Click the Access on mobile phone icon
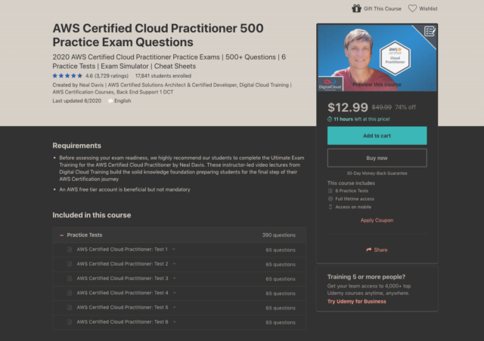The height and width of the screenshot is (341, 484). pos(330,207)
